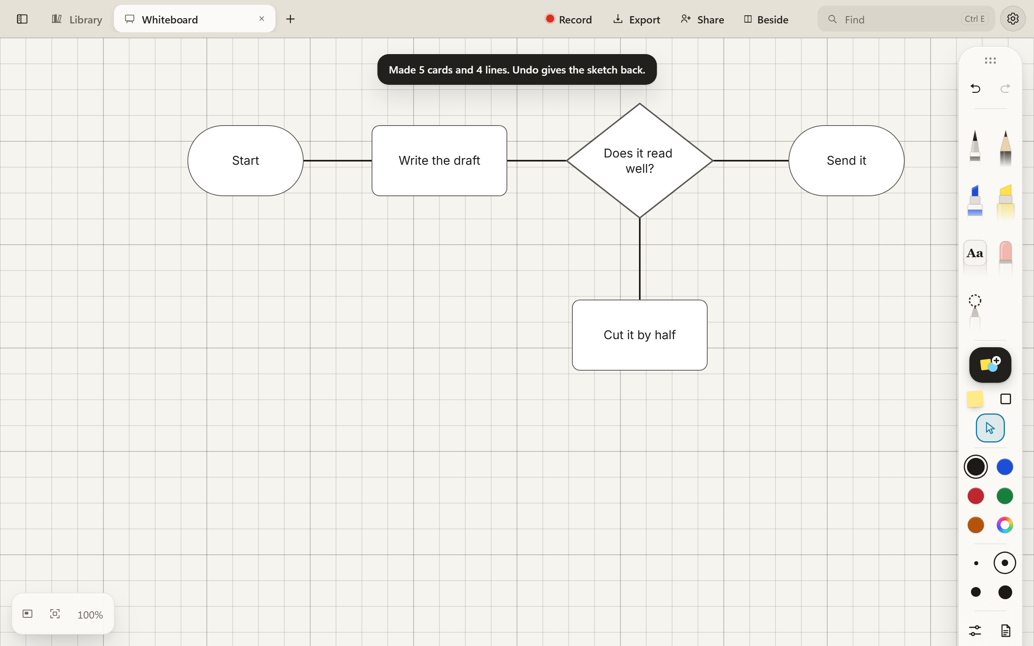Focus the Find search field
1034x646 pixels.
pos(906,19)
